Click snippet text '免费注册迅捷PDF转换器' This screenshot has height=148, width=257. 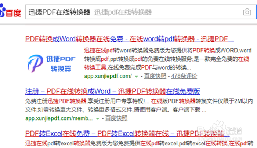click(x=56, y=101)
